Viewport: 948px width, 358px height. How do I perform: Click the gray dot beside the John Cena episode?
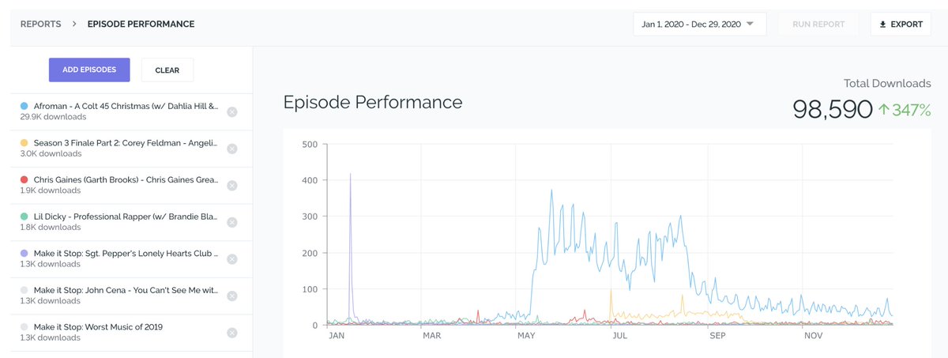coord(24,290)
